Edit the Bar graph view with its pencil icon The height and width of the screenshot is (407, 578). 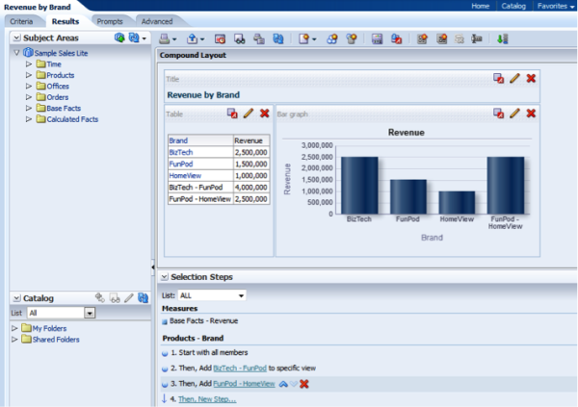tap(514, 114)
